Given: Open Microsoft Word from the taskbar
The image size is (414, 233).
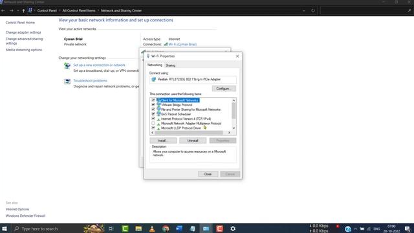Looking at the screenshot, I should (179, 228).
